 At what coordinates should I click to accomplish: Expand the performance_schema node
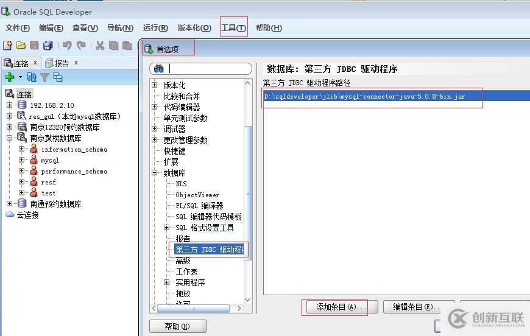click(x=22, y=170)
